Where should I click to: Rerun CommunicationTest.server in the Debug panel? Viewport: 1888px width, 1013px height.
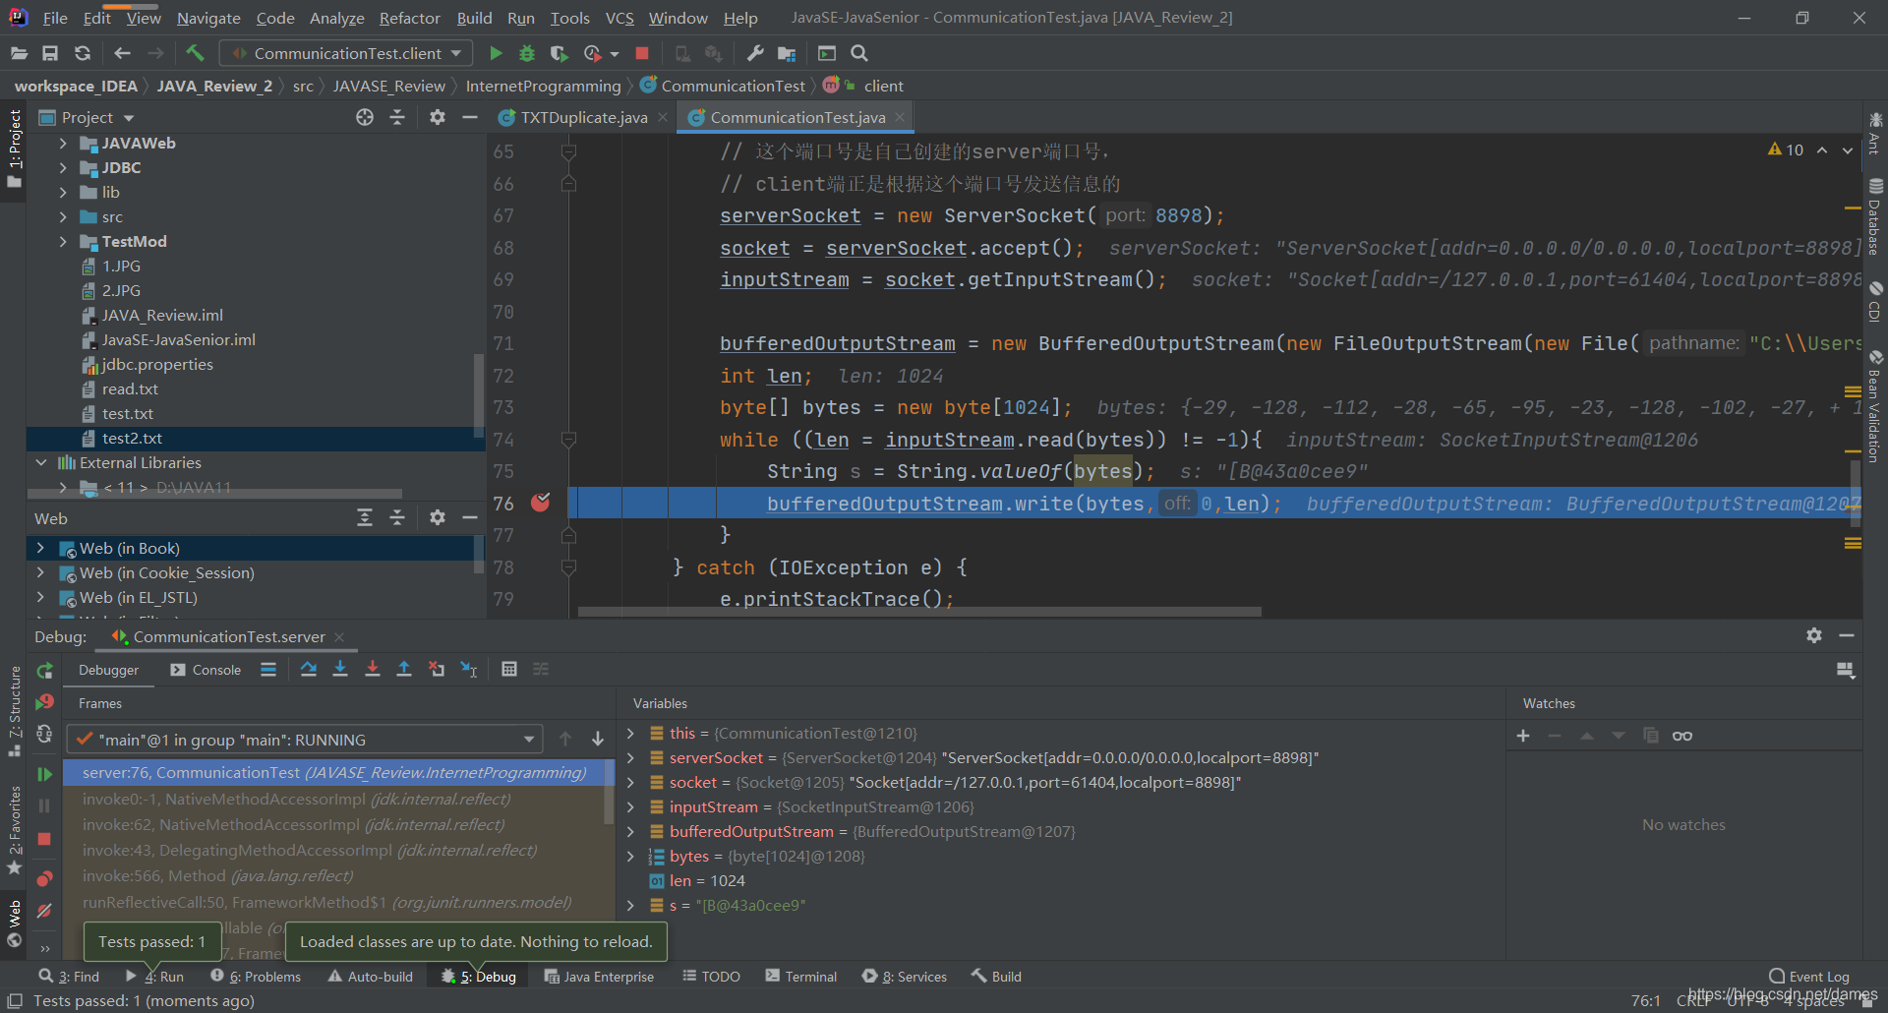tap(44, 671)
